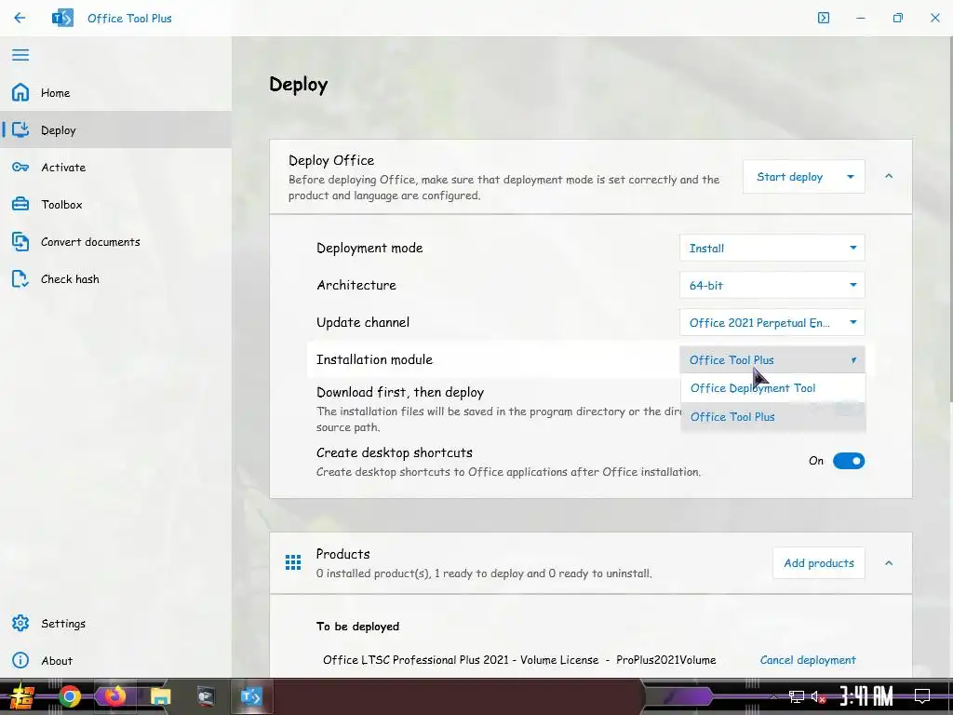Click the dark application icon in taskbar
Screen dimensions: 953x715
206,696
